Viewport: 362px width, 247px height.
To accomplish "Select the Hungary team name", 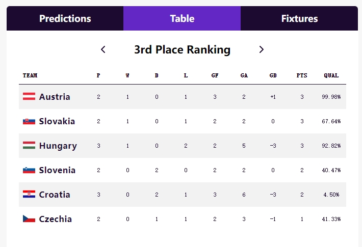I will click(58, 146).
